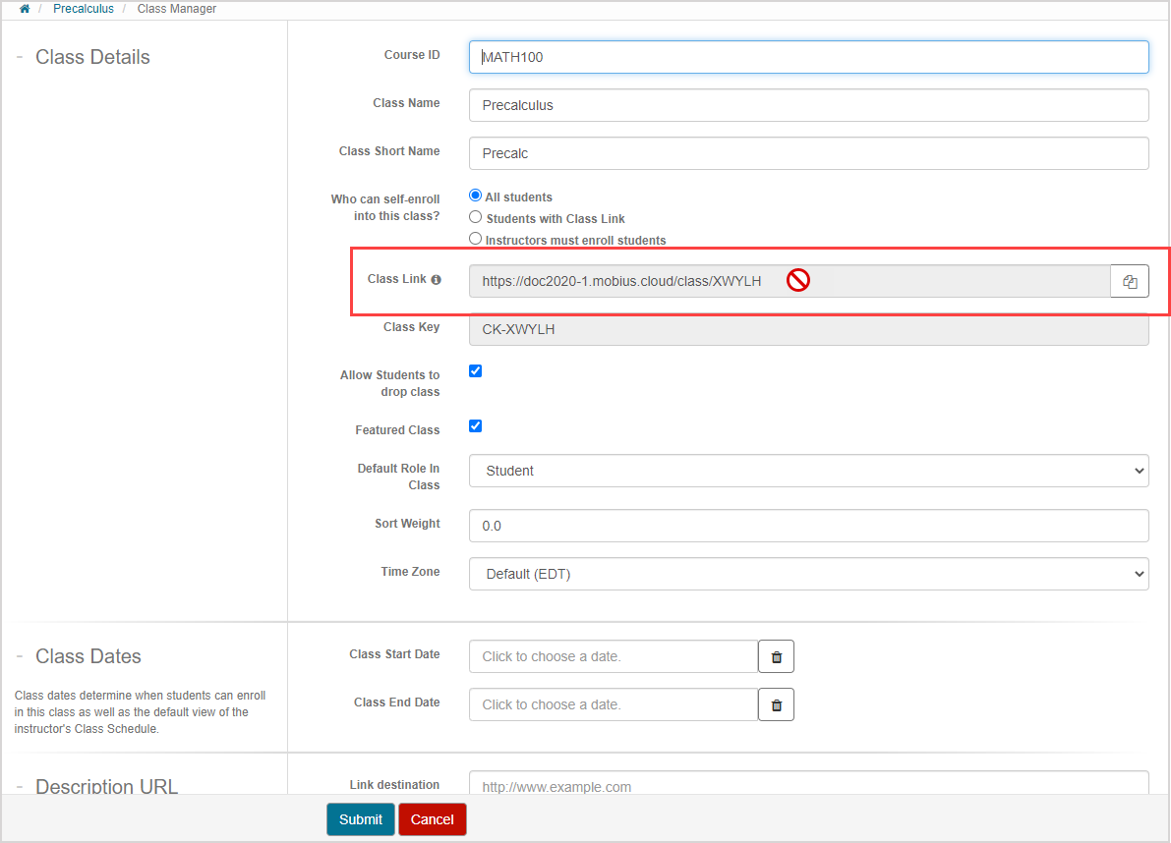Clear the Class Start Date with trash icon
1171x843 pixels.
coord(776,656)
